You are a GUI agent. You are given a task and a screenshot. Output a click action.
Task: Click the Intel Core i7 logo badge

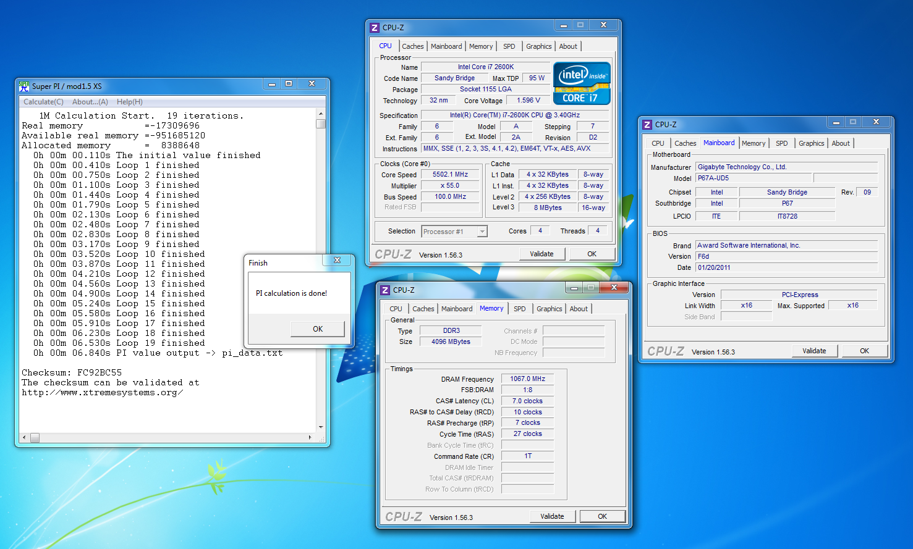(582, 83)
